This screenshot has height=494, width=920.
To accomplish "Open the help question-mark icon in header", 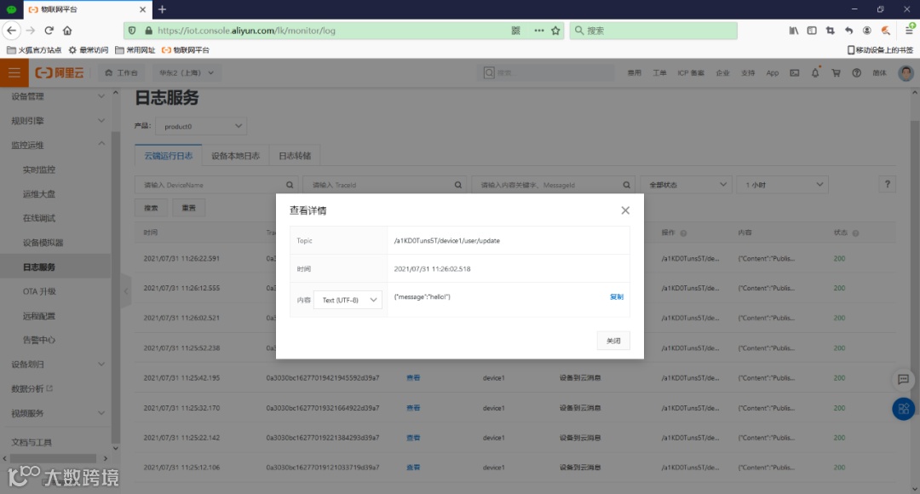I will tap(857, 72).
